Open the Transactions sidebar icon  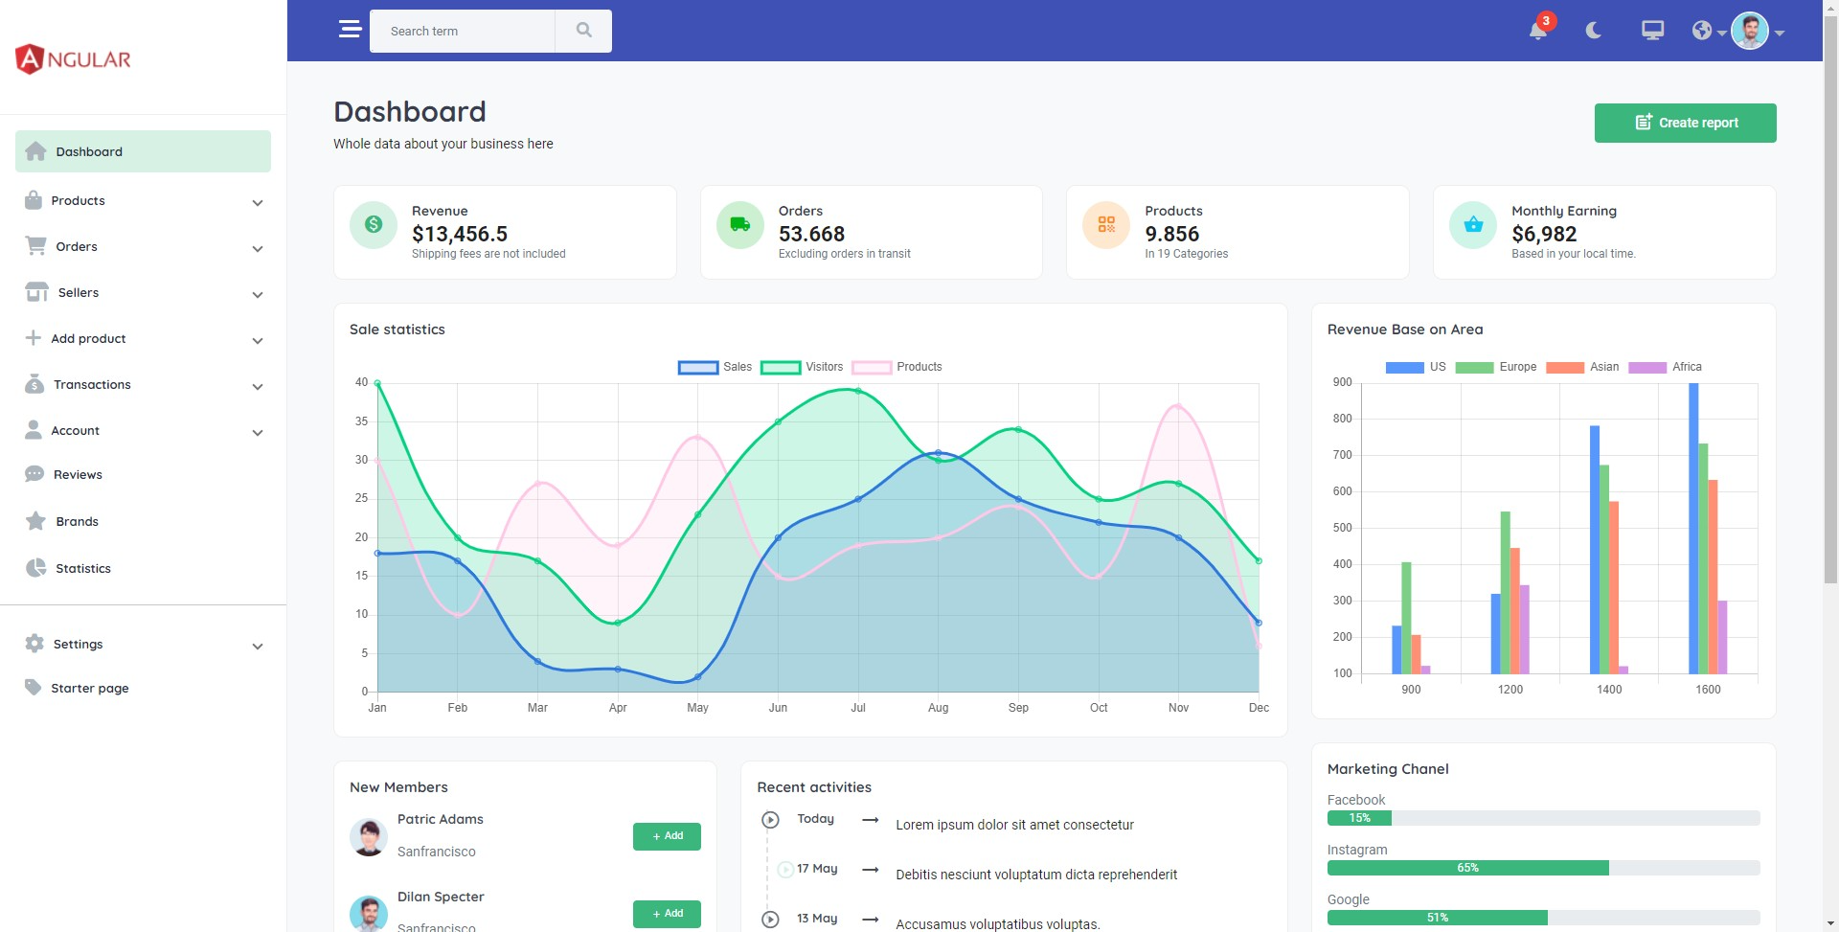34,384
